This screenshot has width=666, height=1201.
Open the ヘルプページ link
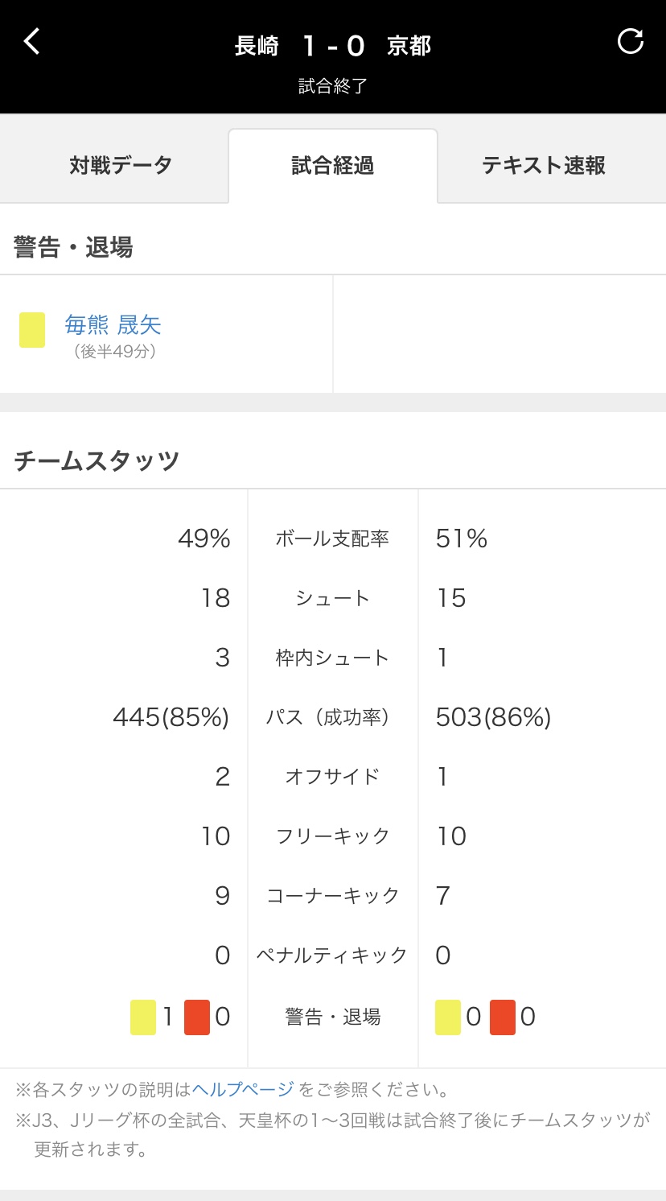[x=243, y=1090]
